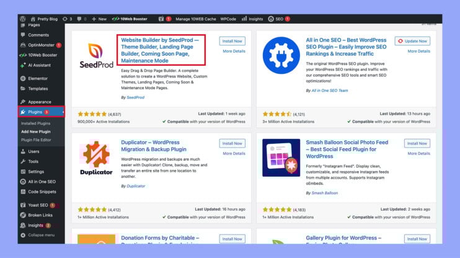Install the SeedProd Website Builder plugin
The height and width of the screenshot is (258, 460).
pos(232,41)
